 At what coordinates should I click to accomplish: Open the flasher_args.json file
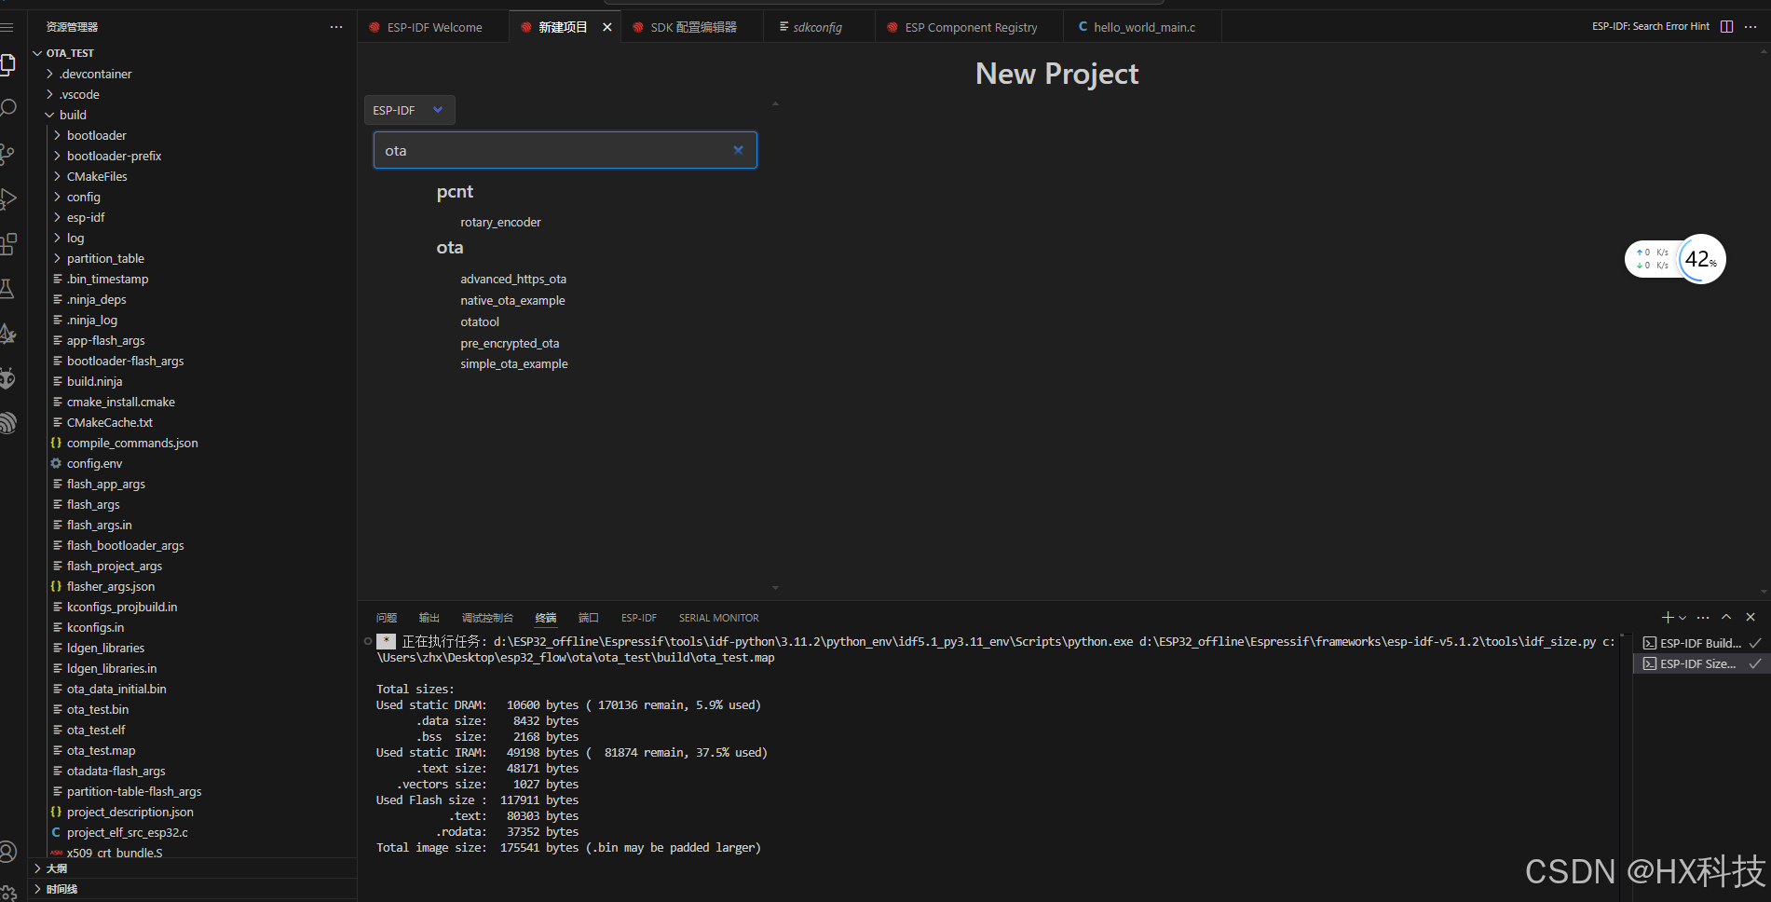(x=111, y=586)
